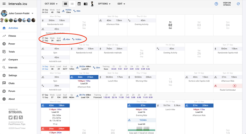Open the workout library book icon
246x134 pixels.
pyautogui.click(x=86, y=4)
